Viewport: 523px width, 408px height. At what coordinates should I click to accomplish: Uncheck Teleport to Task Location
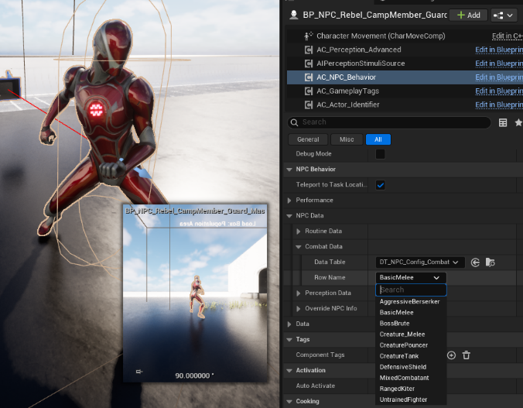(380, 185)
